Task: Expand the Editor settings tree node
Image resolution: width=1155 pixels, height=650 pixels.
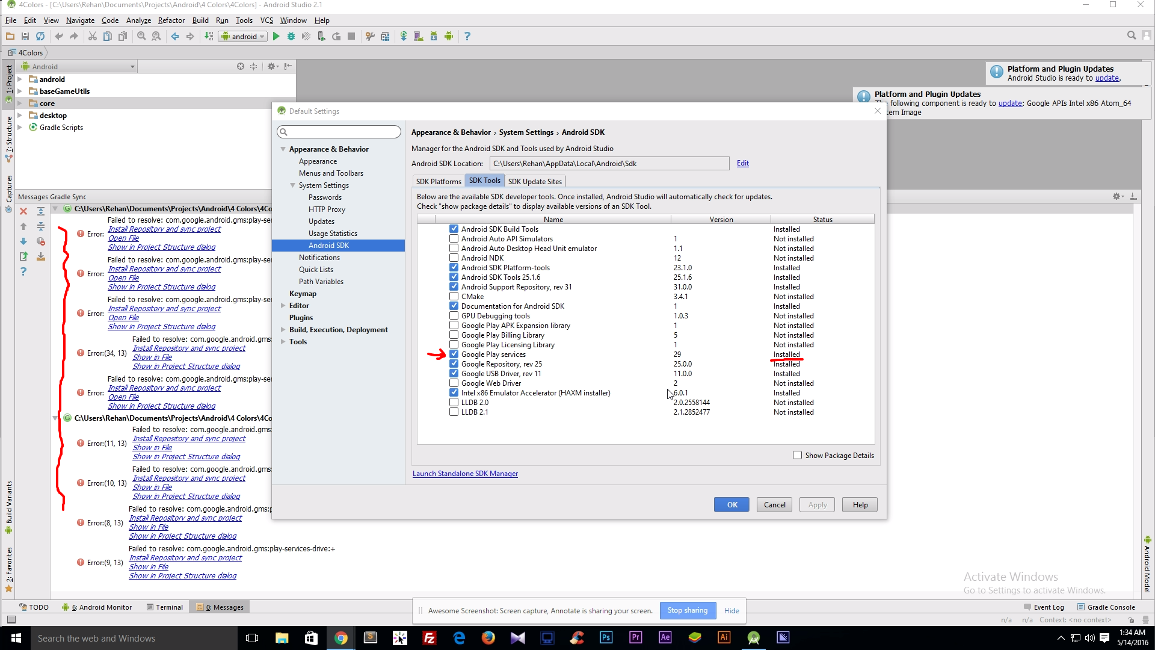Action: 283,306
